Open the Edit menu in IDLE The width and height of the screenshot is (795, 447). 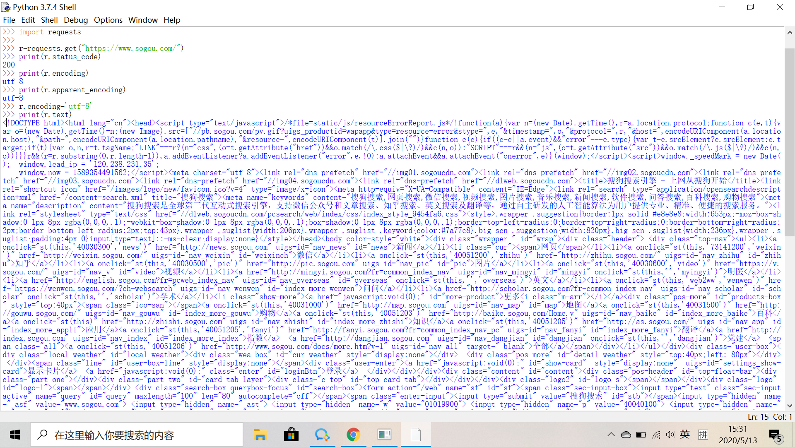click(27, 19)
